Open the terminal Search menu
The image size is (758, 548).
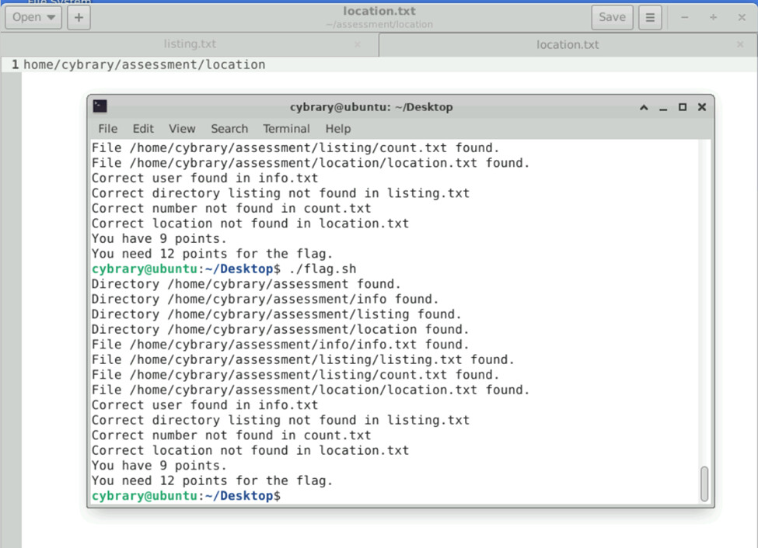229,129
